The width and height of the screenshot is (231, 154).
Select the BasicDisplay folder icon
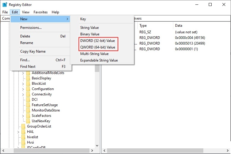[28, 78]
